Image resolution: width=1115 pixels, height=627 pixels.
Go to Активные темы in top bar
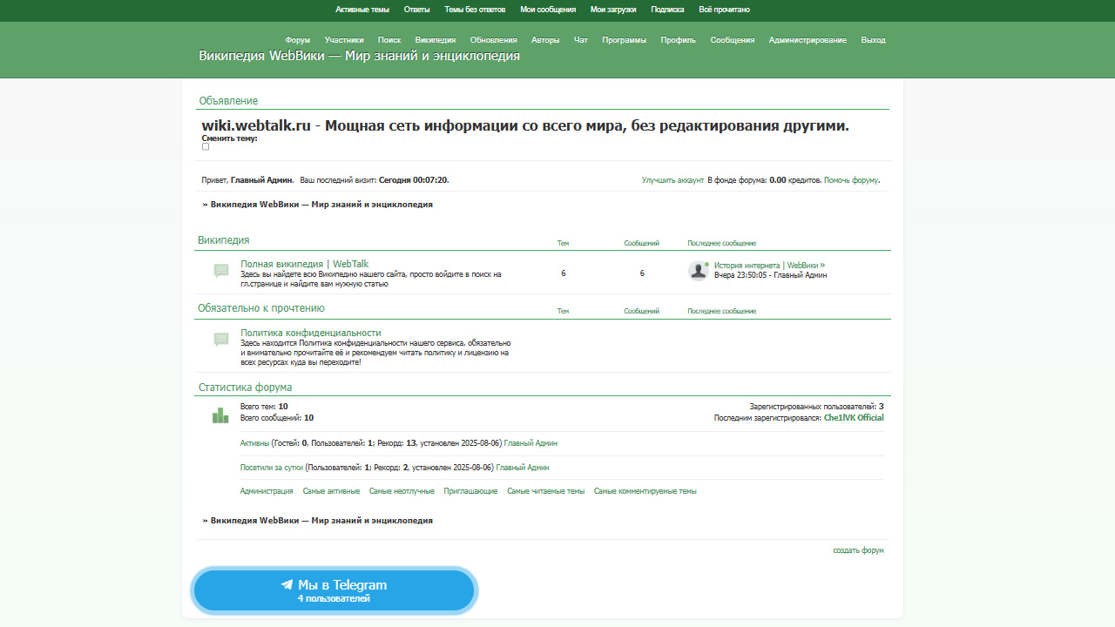[x=362, y=10]
